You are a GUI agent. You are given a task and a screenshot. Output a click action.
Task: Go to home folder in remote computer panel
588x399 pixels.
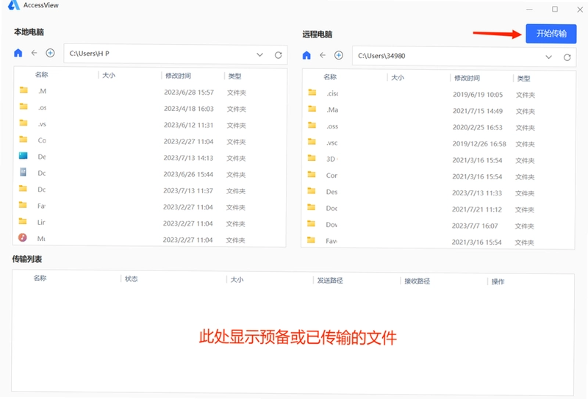tap(306, 56)
